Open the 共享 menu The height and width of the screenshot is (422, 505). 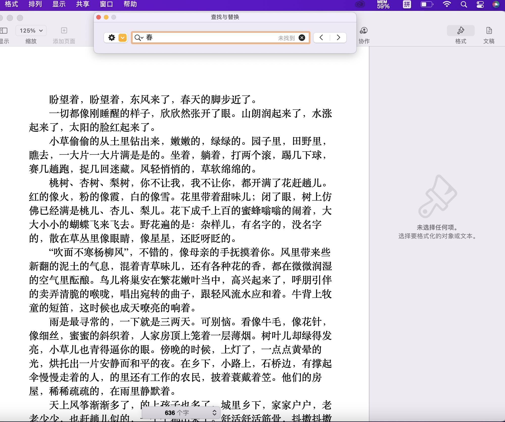[83, 4]
